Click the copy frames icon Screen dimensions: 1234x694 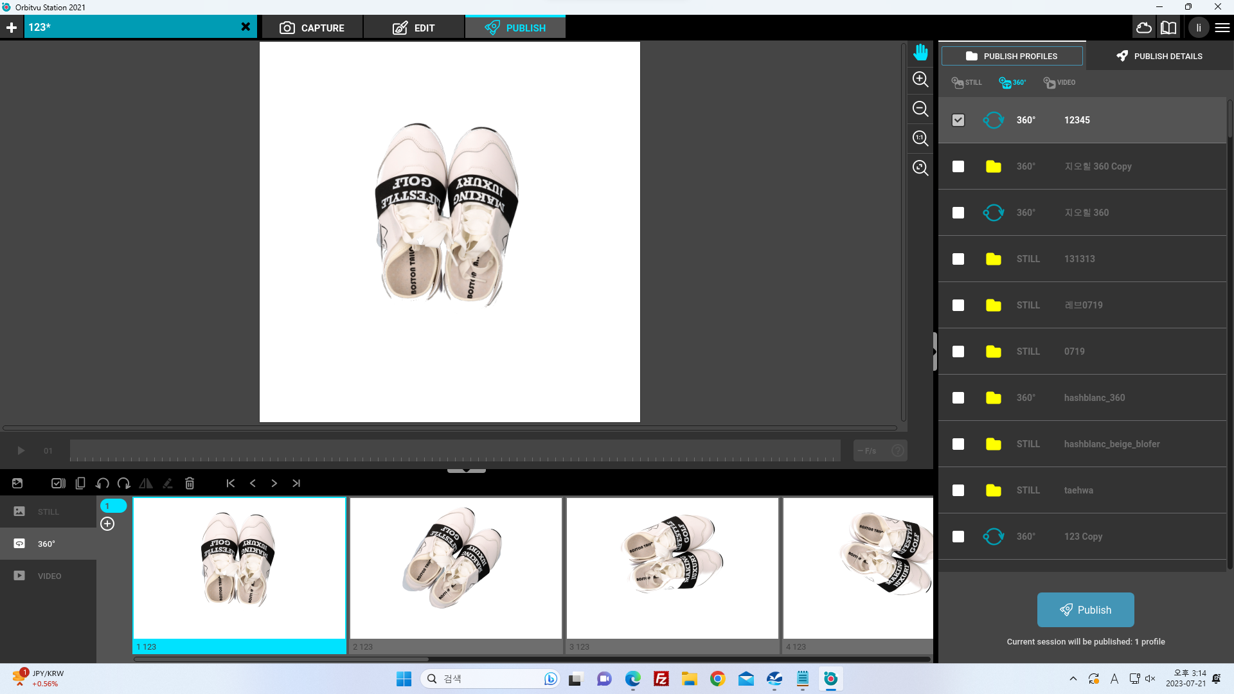(x=80, y=483)
